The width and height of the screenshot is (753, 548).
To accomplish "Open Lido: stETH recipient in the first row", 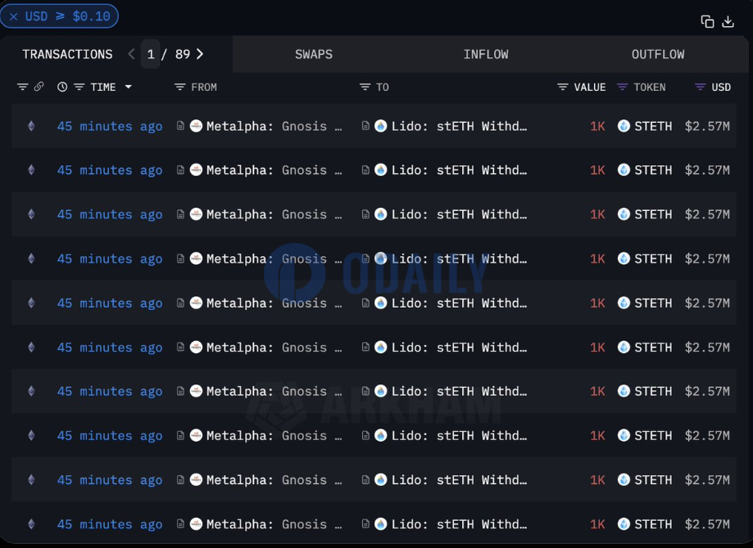I will click(459, 126).
